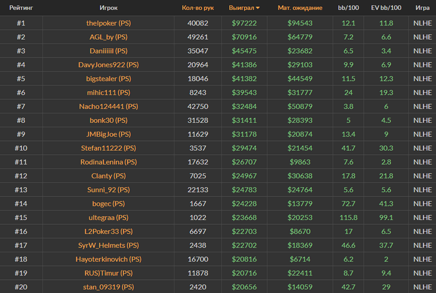The image size is (436, 293).
Task: Sort by the Выиграл column header
Action: pyautogui.click(x=242, y=7)
